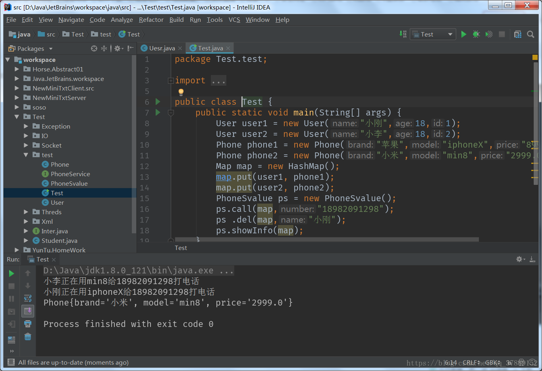The width and height of the screenshot is (542, 371).
Task: Toggle tool window bars in status corner
Action: (11, 362)
